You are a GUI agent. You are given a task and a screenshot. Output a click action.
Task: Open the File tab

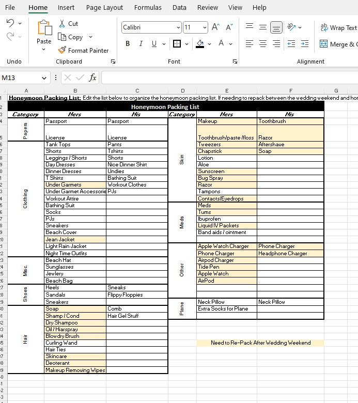(x=10, y=7)
